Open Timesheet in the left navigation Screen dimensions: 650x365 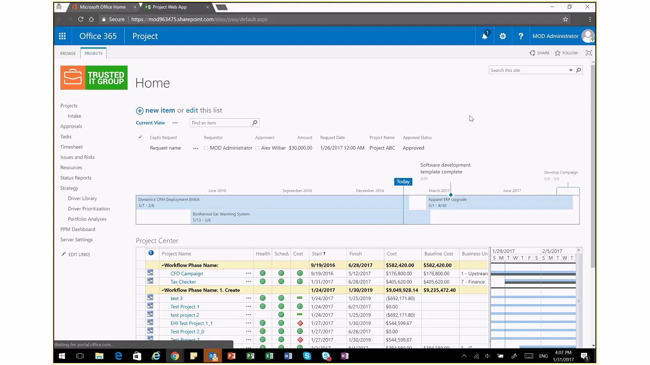point(72,147)
